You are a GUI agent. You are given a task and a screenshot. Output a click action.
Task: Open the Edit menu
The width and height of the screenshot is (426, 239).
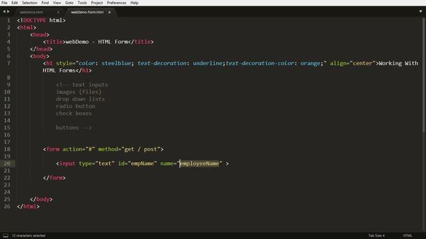(15, 3)
